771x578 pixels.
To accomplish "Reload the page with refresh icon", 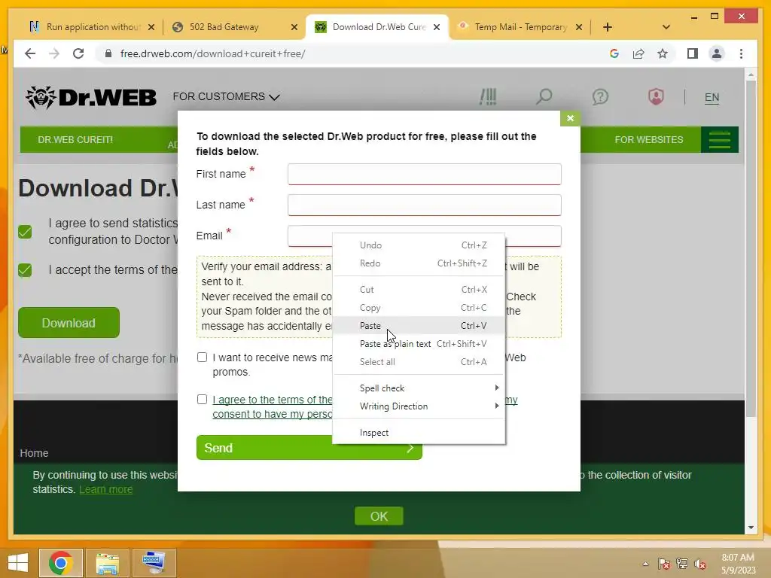I will pyautogui.click(x=78, y=53).
